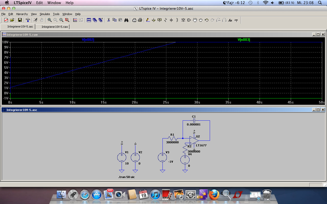Open Firefox from the Dock
The image size is (327, 204).
pos(214,195)
